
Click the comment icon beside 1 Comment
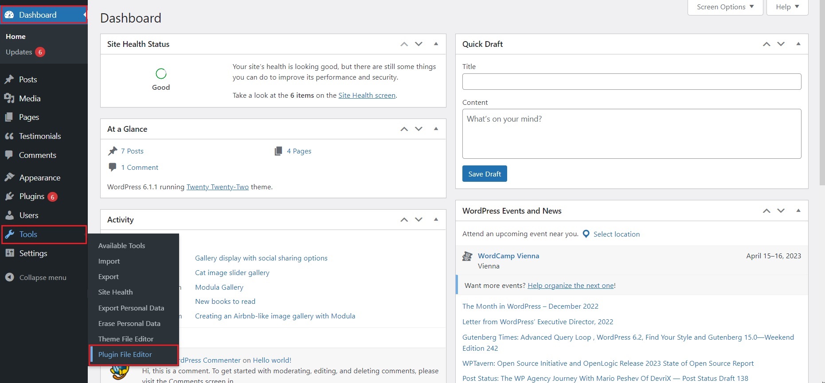point(113,167)
